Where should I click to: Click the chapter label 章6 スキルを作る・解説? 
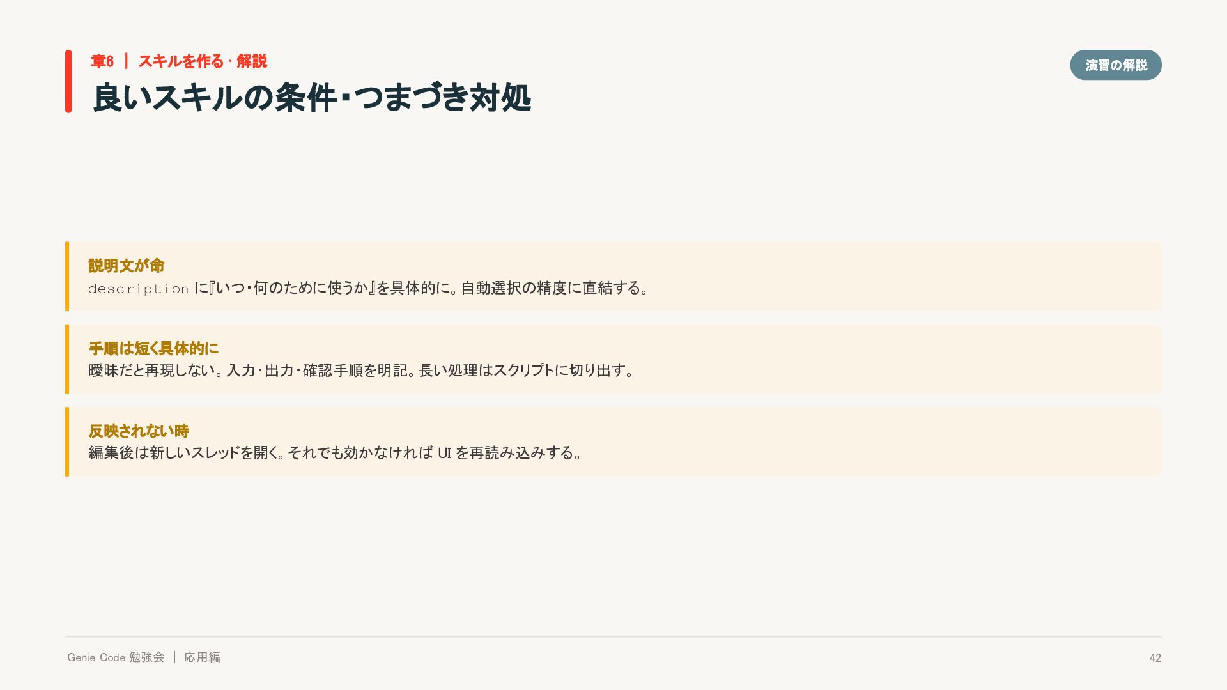[x=179, y=61]
